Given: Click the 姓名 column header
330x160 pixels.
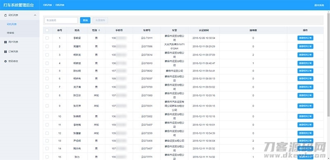Looking at the screenshot, I should pos(77,31).
